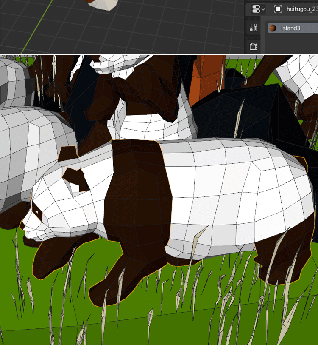This screenshot has width=318, height=353.
Task: Select the Island3 material slot
Action: tap(293, 28)
